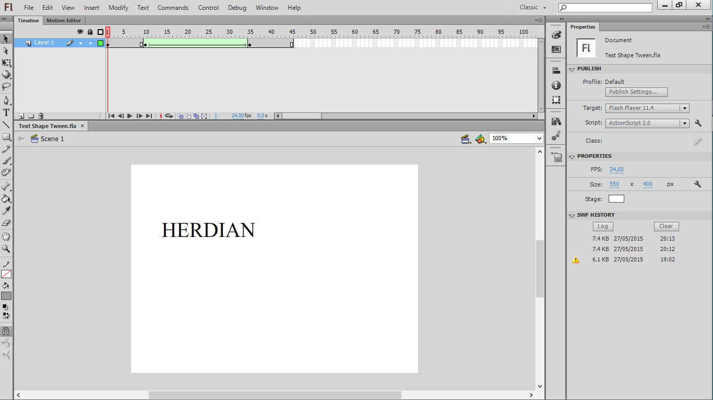Toggle lock all layers padlock
713x400 pixels.
[x=90, y=32]
